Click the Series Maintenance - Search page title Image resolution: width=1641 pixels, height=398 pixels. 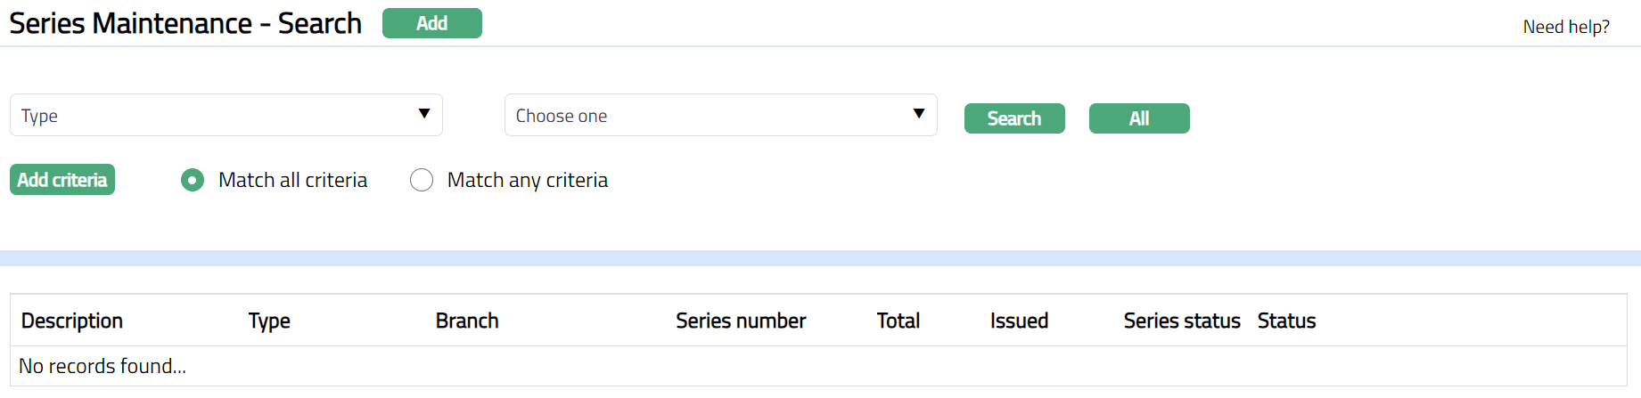click(185, 23)
